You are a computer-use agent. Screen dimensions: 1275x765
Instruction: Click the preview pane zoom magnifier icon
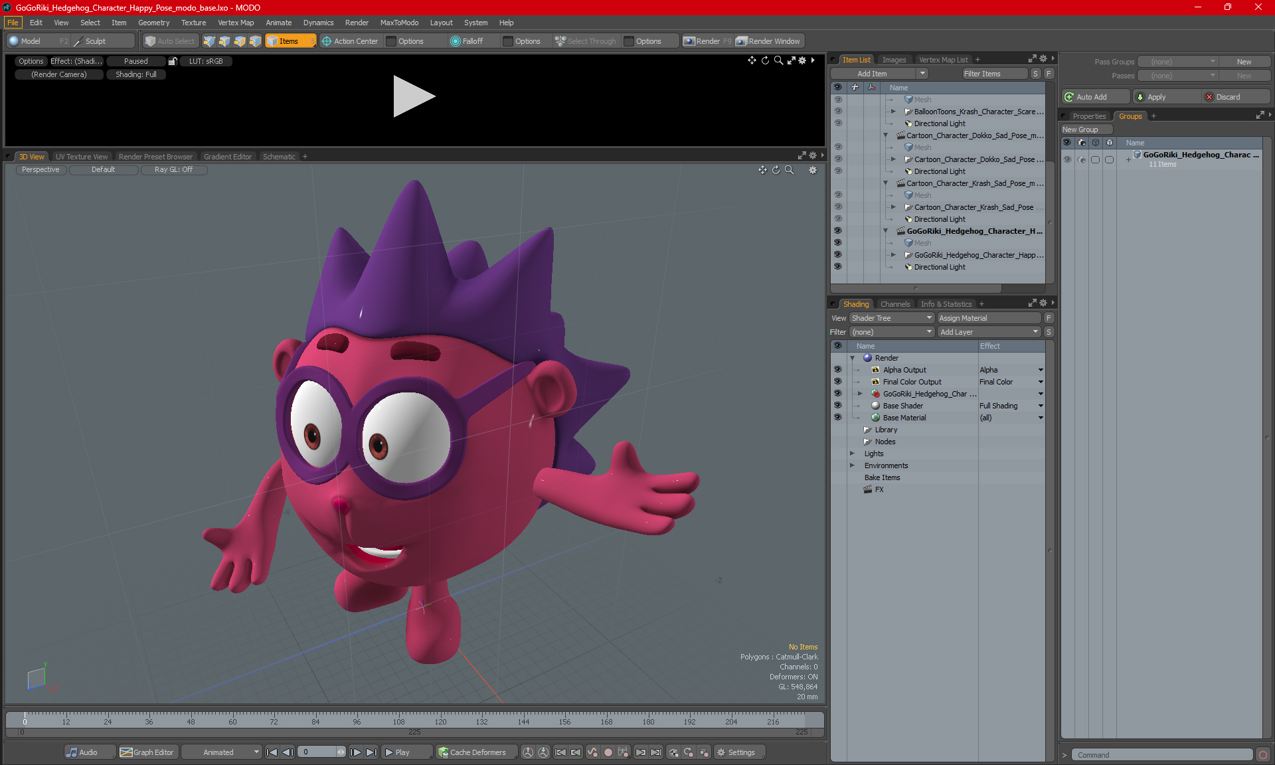coord(778,60)
